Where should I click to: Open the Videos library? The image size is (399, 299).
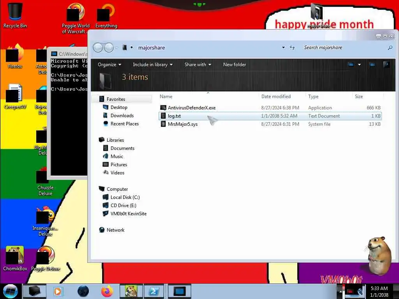117,172
